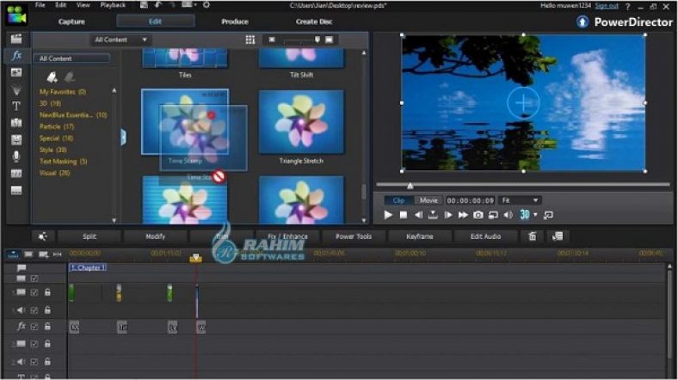This screenshot has height=380, width=678.
Task: Switch to the Create Disc tab
Action: point(314,21)
